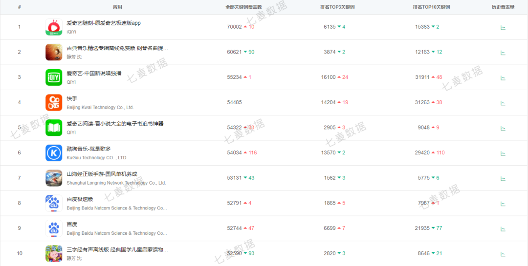Open history chart icon in 快手 row
The width and height of the screenshot is (528, 266).
click(x=503, y=103)
